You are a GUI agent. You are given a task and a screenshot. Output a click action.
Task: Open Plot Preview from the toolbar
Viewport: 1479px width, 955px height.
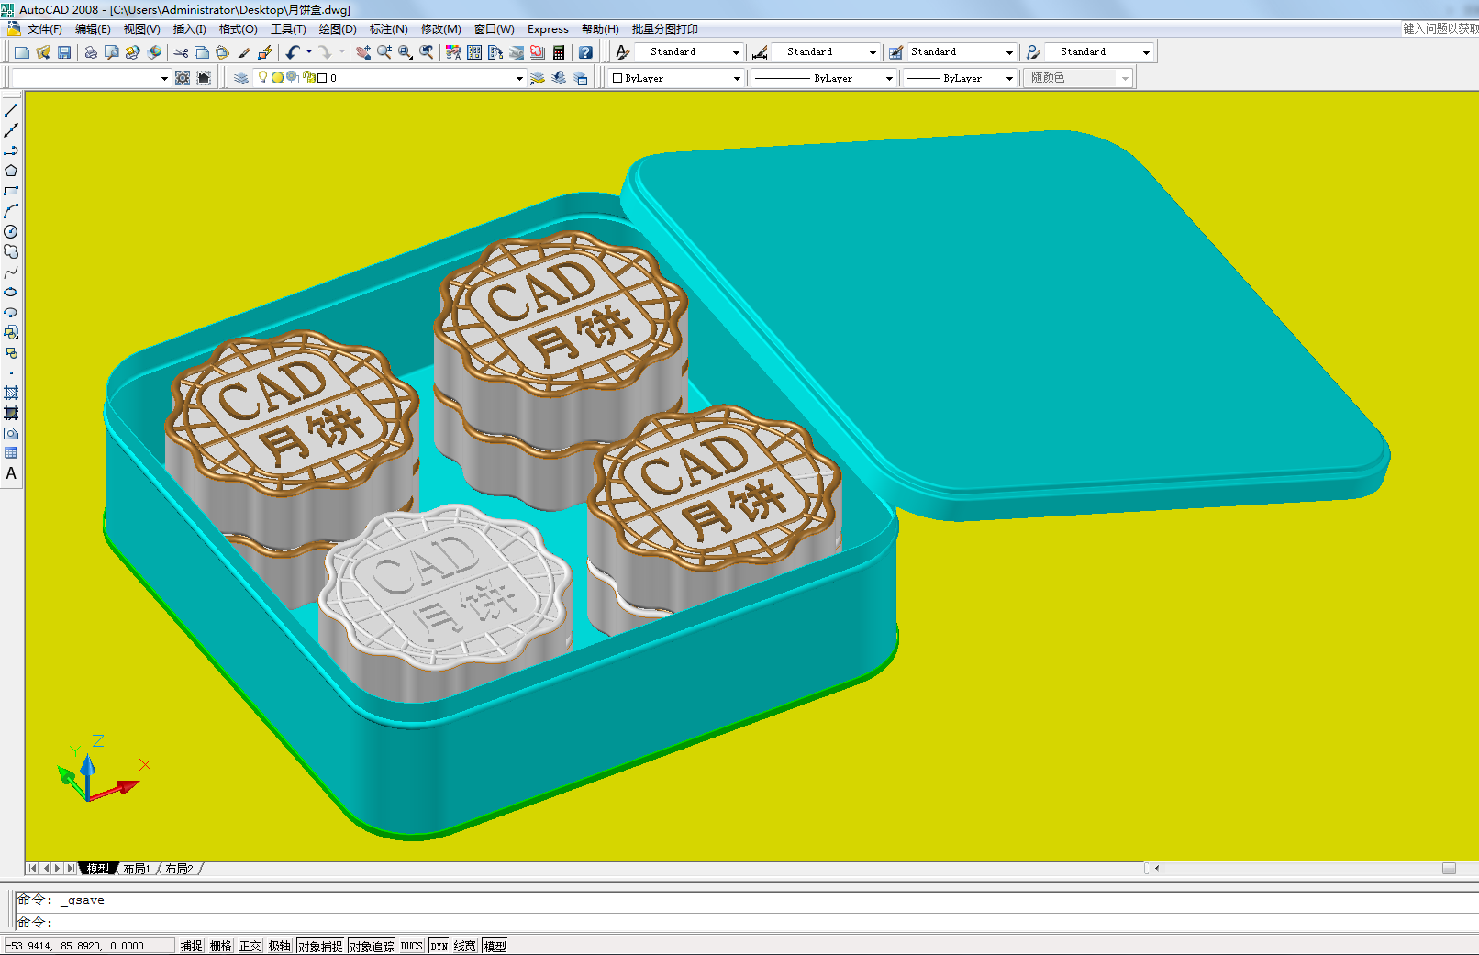(112, 52)
